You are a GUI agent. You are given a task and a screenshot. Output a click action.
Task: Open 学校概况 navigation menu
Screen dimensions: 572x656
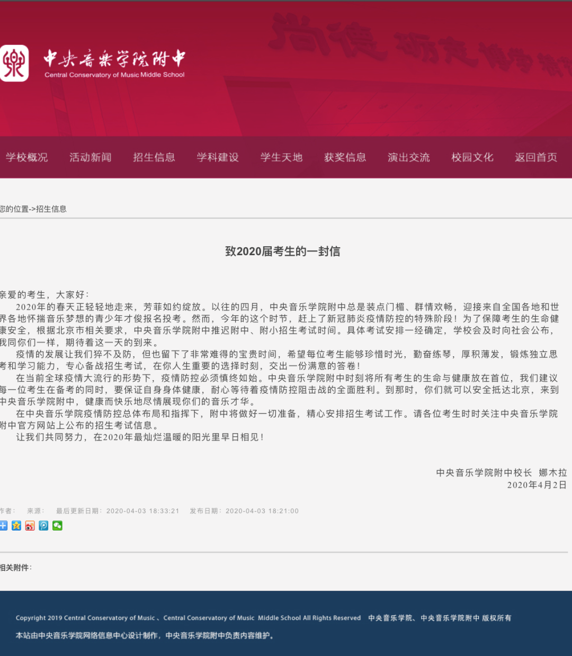pos(26,157)
